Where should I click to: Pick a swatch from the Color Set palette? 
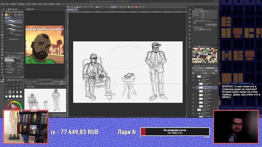click(x=205, y=55)
